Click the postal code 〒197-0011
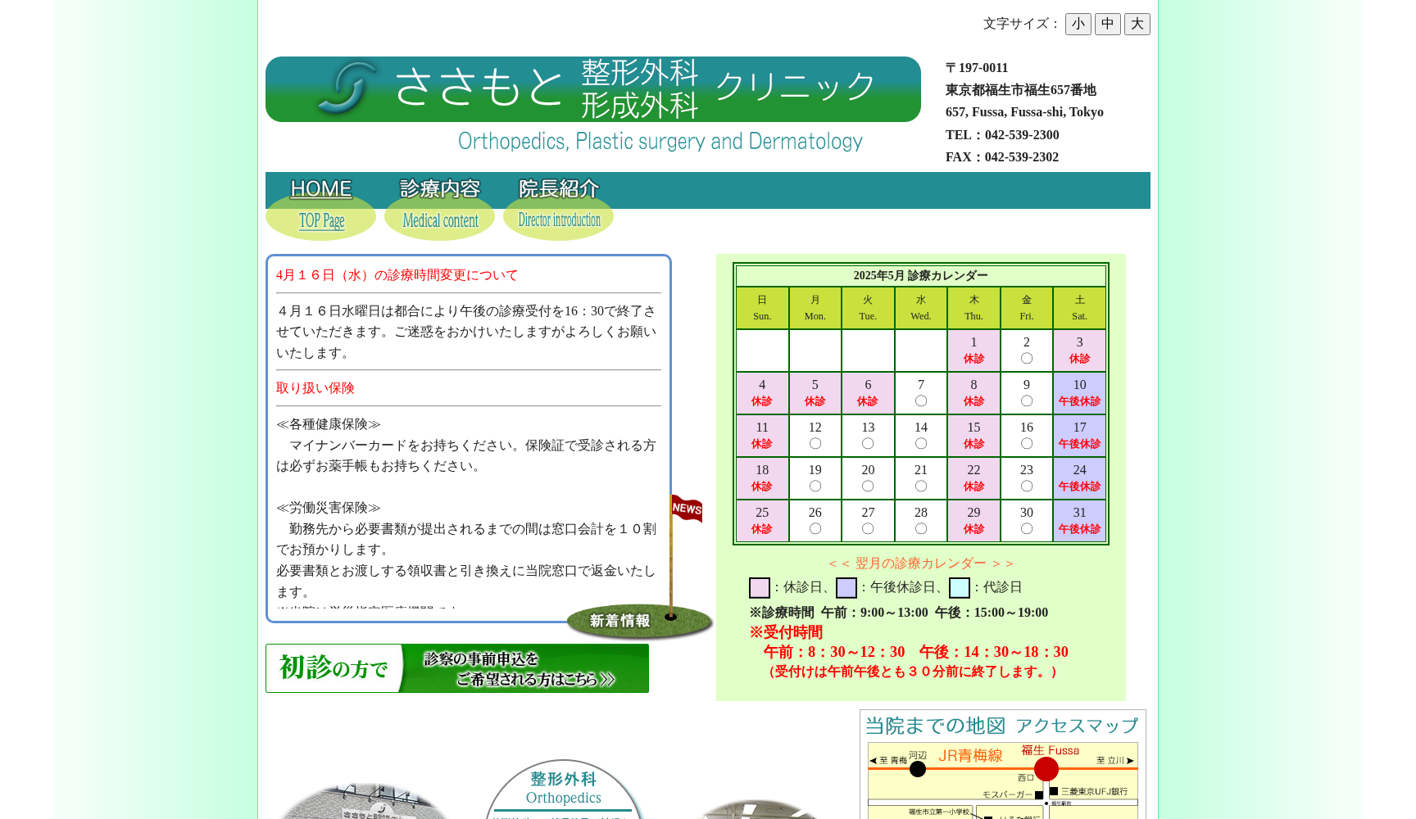This screenshot has height=819, width=1416. (x=977, y=68)
